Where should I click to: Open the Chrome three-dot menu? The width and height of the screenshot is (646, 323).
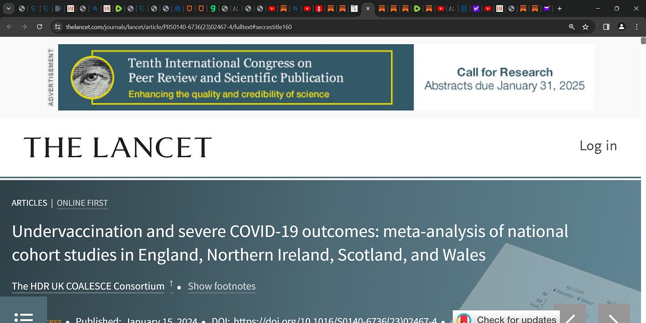(636, 26)
